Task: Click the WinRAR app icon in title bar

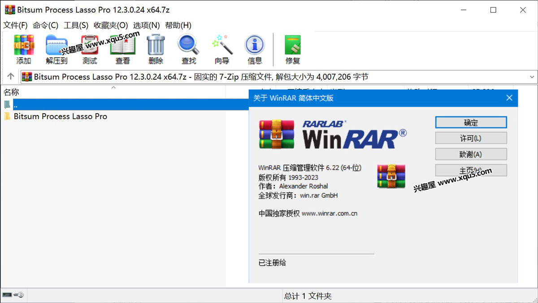Action: pos(9,9)
